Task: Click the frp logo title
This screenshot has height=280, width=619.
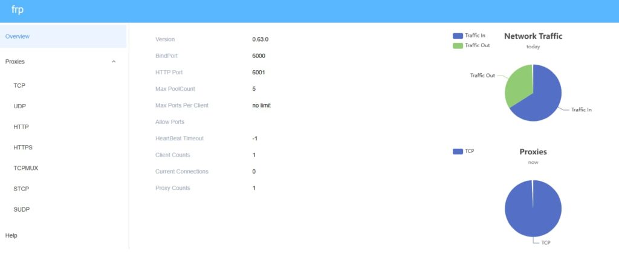Action: pyautogui.click(x=18, y=10)
